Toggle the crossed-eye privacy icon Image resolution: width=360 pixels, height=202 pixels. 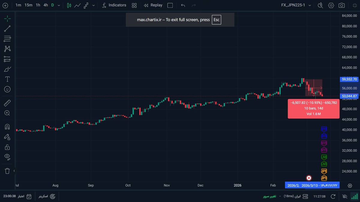pos(345,196)
